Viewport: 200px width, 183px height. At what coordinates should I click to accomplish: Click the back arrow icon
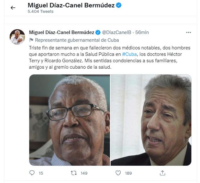(13, 8)
